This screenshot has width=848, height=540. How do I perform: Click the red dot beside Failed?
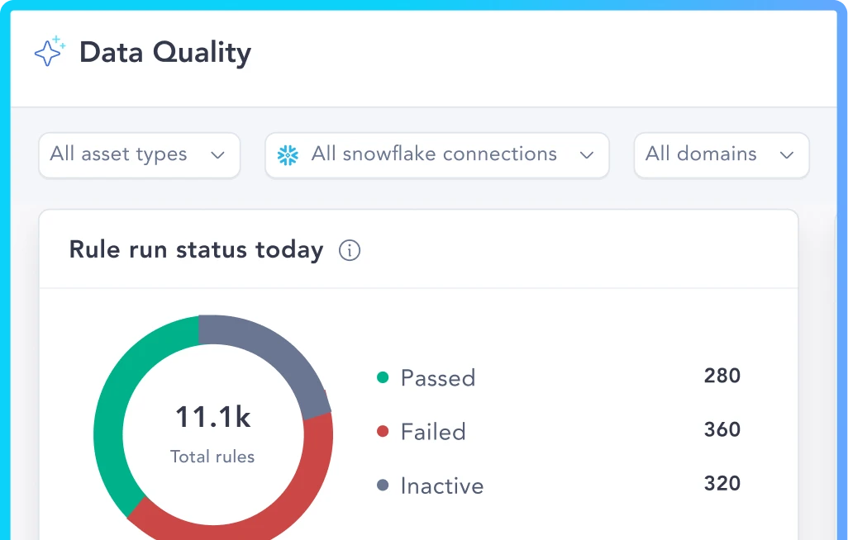pyautogui.click(x=383, y=431)
